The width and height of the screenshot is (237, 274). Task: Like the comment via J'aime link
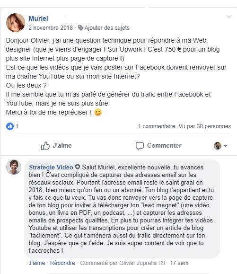[x=37, y=263]
